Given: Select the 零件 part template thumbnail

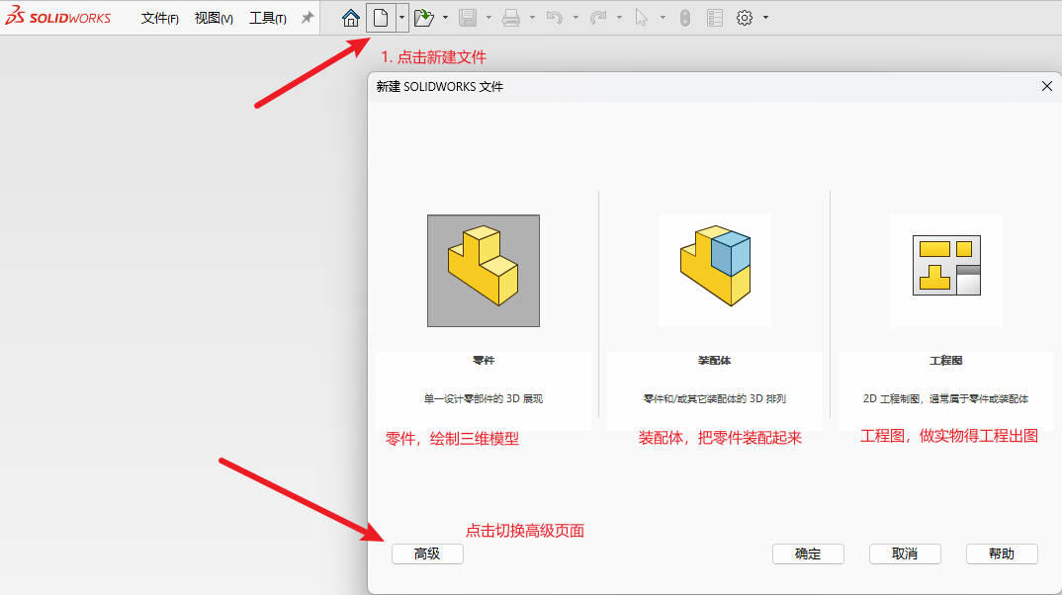Looking at the screenshot, I should click(484, 271).
